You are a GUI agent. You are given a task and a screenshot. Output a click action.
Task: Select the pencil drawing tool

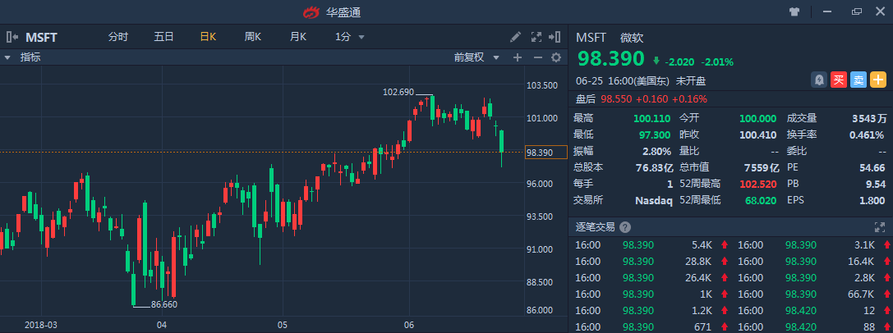515,37
